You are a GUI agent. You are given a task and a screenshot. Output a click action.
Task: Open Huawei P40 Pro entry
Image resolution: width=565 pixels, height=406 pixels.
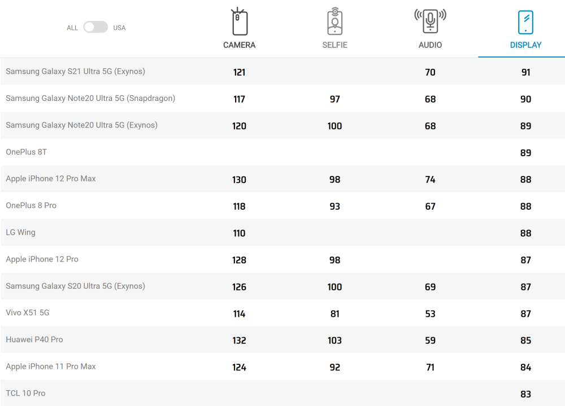pyautogui.click(x=34, y=339)
